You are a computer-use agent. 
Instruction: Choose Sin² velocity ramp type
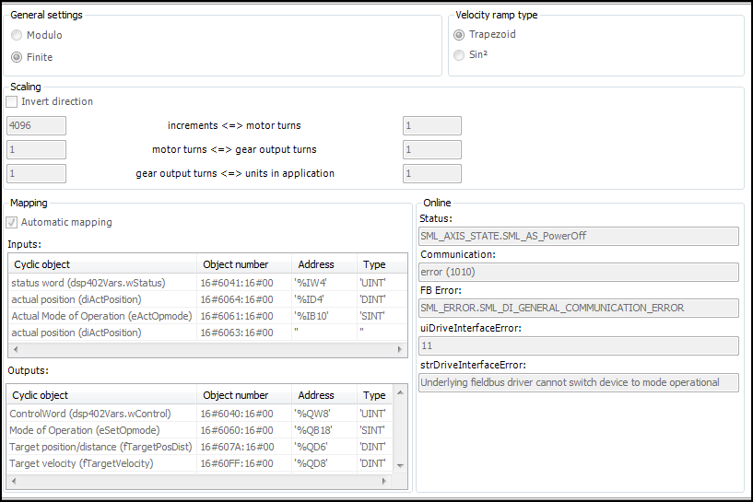click(459, 55)
